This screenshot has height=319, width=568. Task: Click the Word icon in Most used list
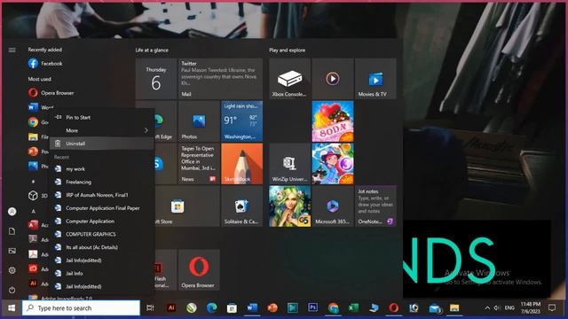(x=33, y=107)
